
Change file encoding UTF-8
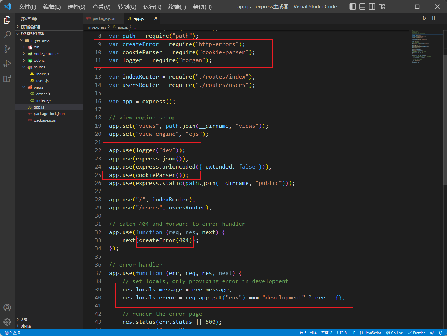tap(342, 333)
